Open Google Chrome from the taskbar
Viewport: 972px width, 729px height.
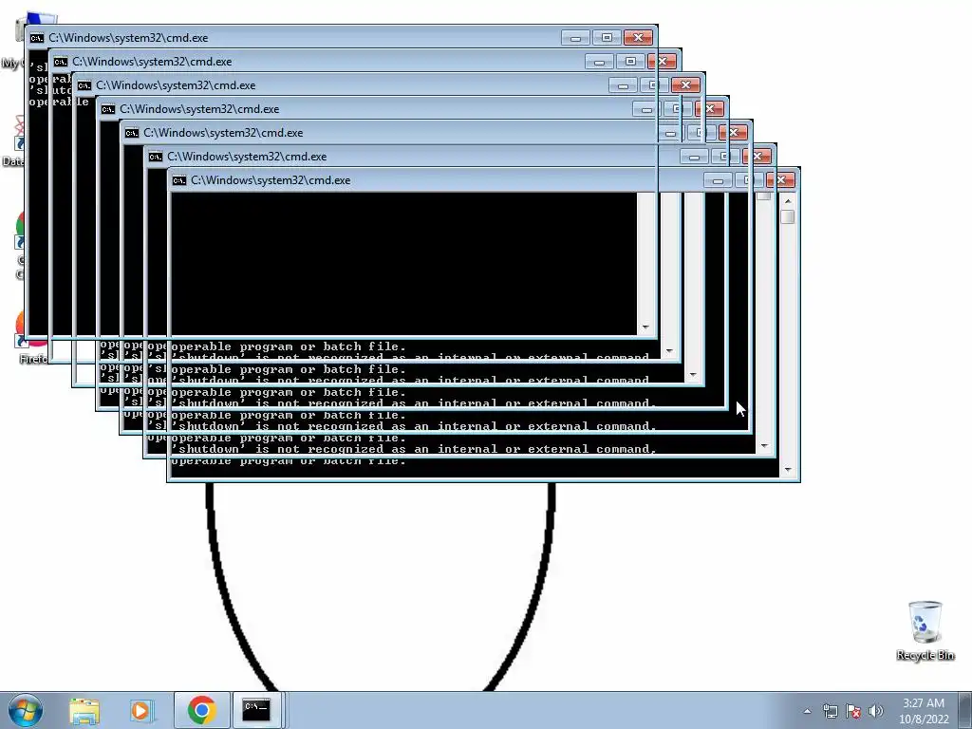coord(201,710)
